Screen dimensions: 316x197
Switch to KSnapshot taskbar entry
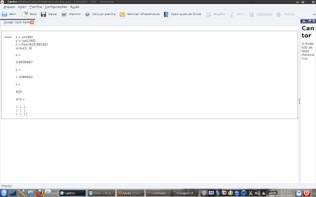click(185, 193)
